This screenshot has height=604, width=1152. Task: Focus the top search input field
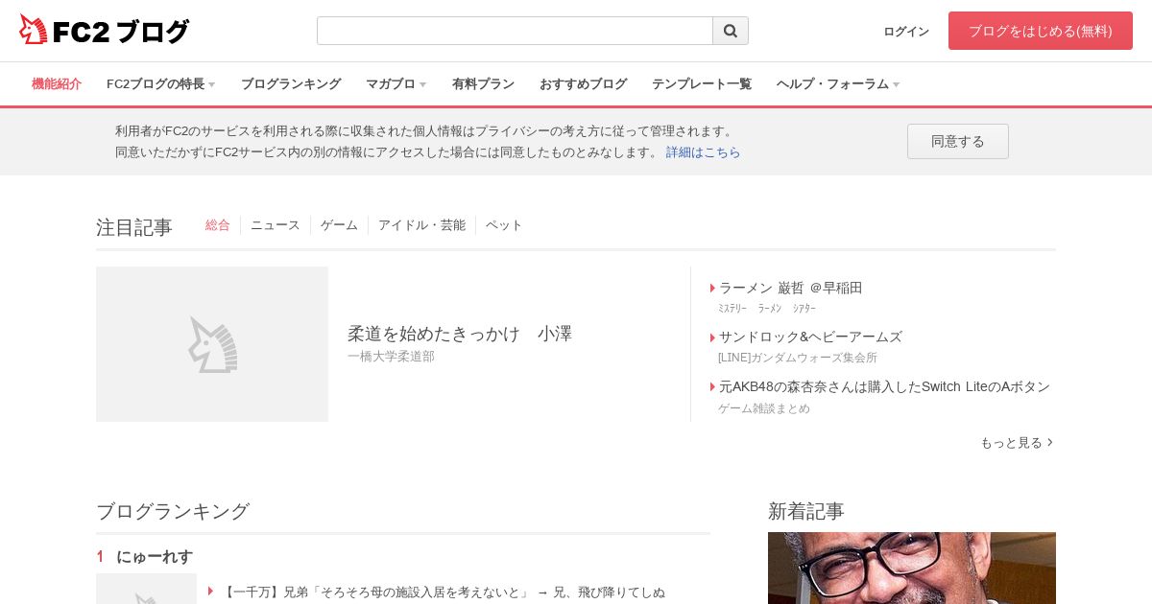click(x=515, y=31)
